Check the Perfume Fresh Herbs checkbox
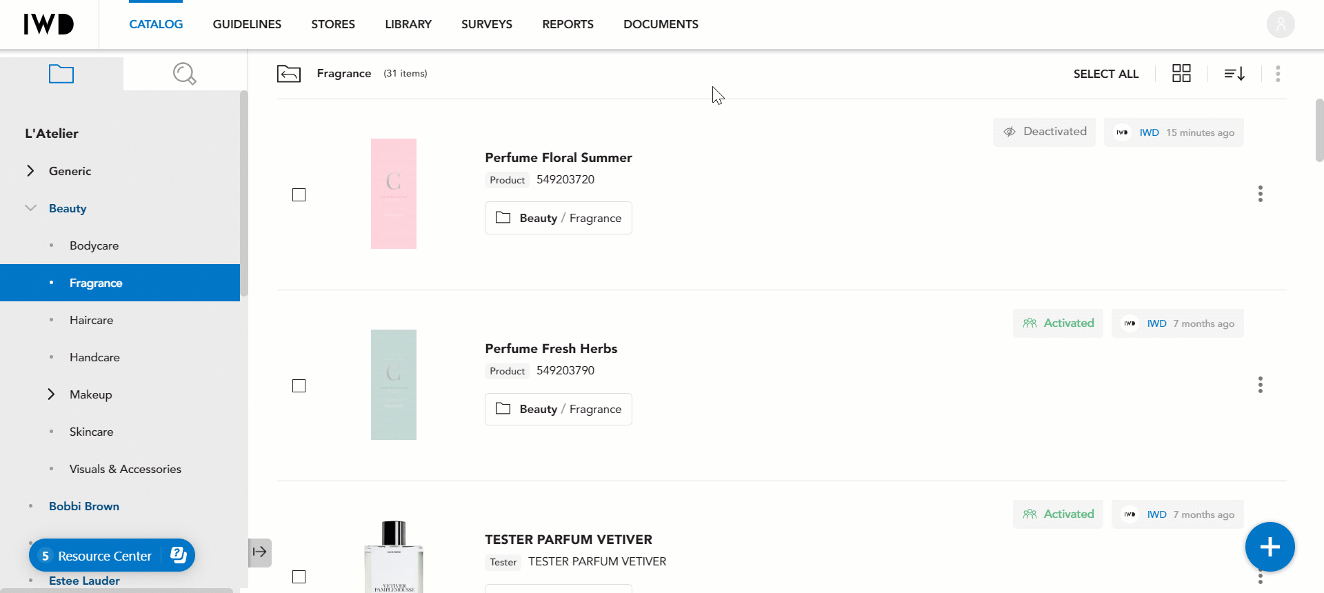1324x593 pixels. [299, 385]
